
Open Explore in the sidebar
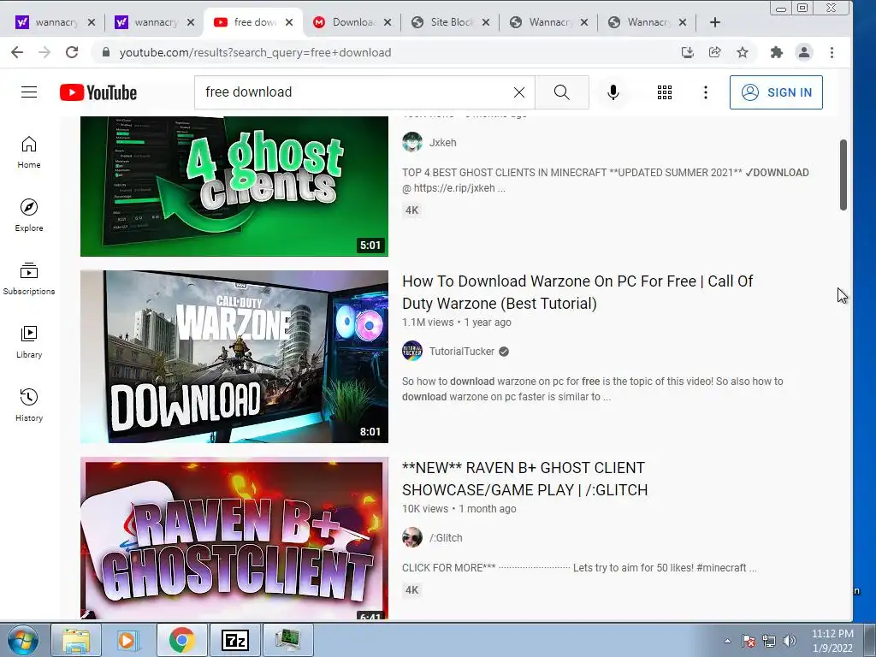click(x=29, y=215)
